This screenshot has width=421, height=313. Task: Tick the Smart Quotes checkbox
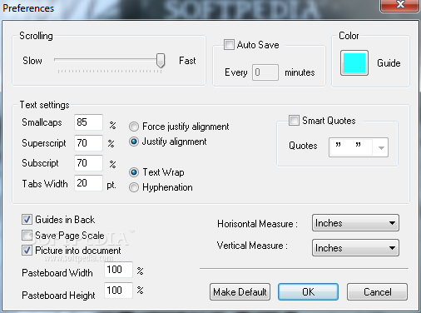pyautogui.click(x=294, y=121)
